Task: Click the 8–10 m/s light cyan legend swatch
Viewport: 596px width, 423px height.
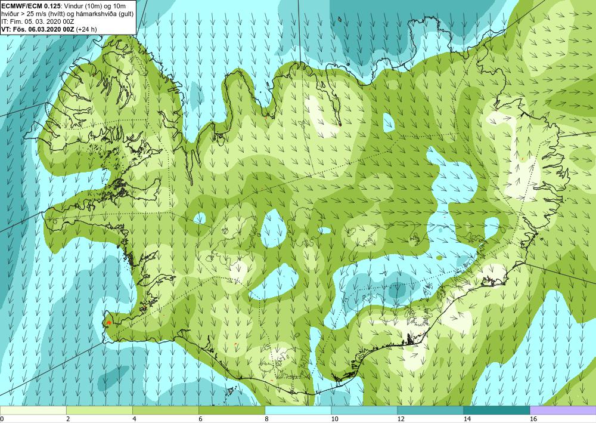Action: tap(298, 410)
